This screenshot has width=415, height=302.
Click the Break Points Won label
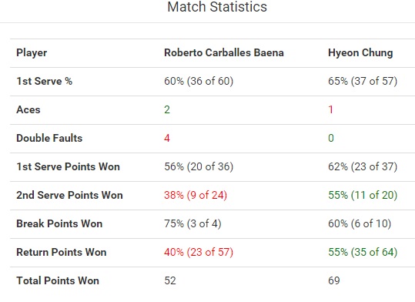coord(59,223)
